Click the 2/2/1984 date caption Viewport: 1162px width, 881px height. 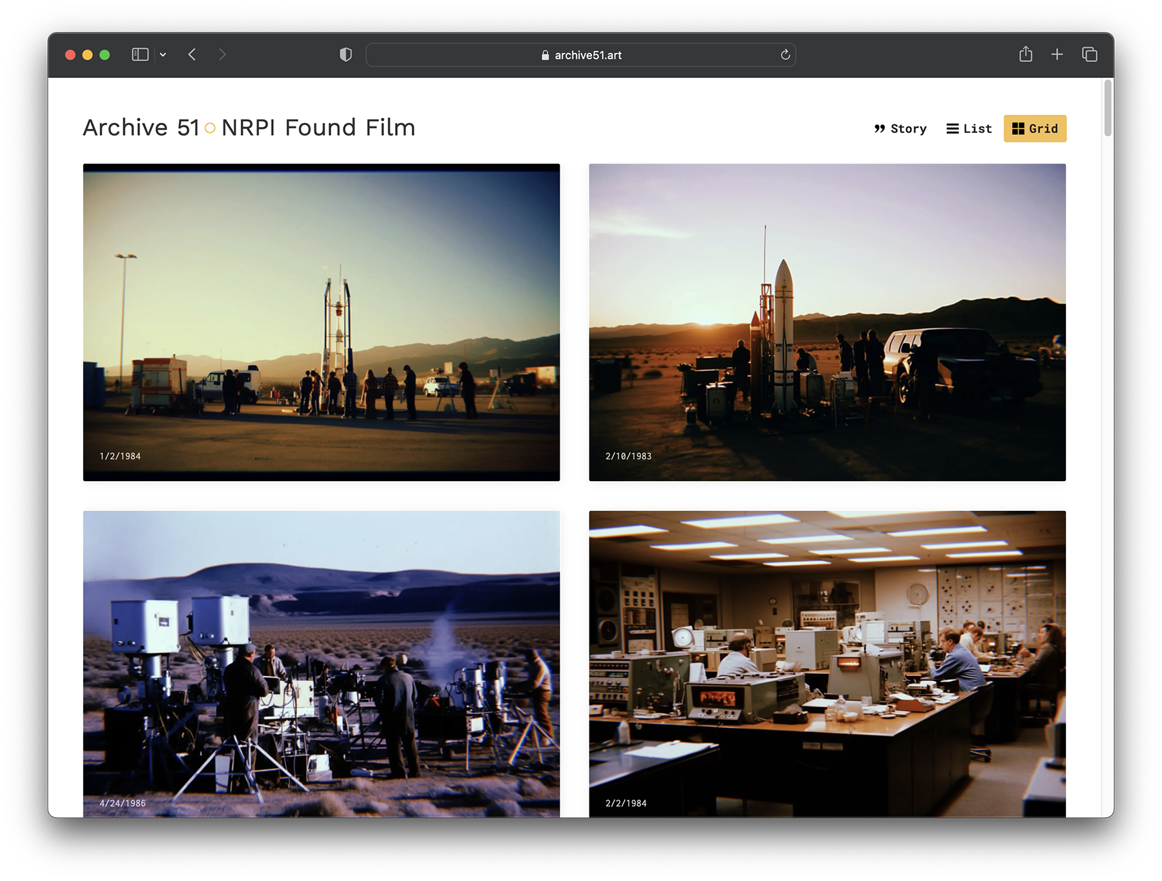(626, 803)
